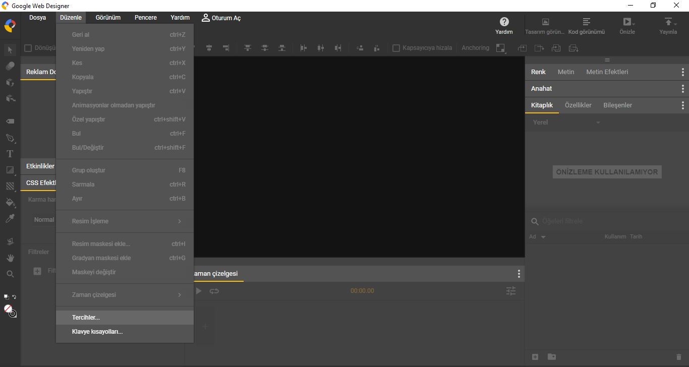This screenshot has width=689, height=367.
Task: Select the 3D object rotate tool
Action: click(x=10, y=82)
